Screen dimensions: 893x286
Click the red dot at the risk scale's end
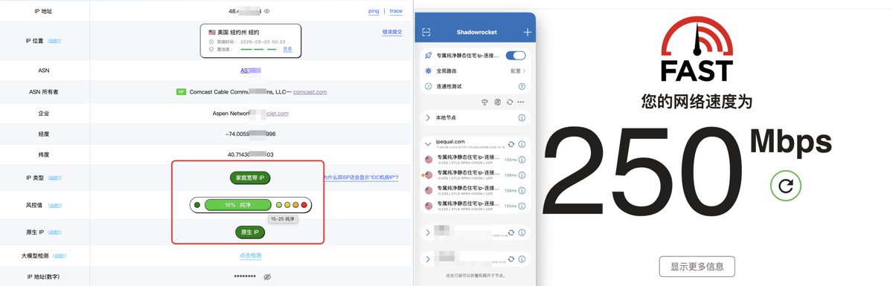[x=304, y=204]
